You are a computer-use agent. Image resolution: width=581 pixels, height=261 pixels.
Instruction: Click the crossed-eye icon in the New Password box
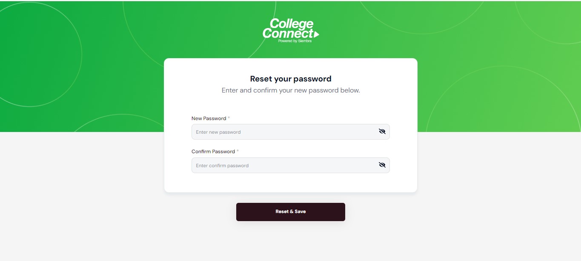tap(382, 132)
